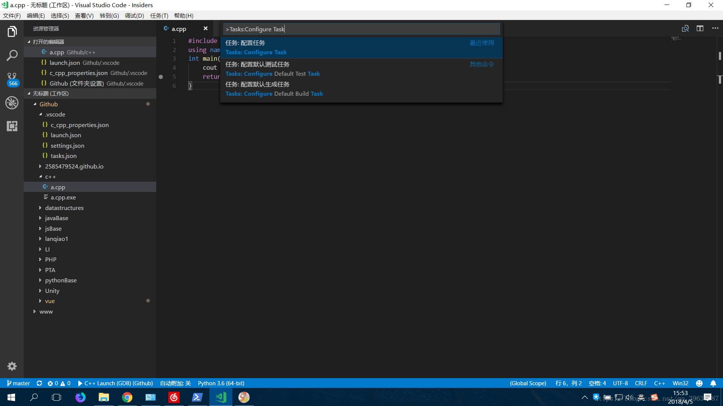Change language mode C++ in status bar
The image size is (723, 406).
tap(659, 383)
